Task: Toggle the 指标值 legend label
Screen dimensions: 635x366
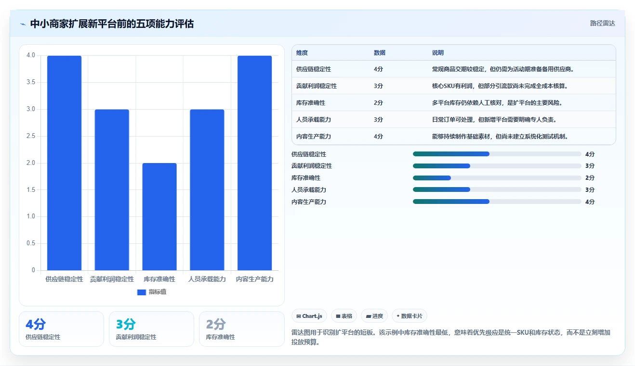Action: click(158, 292)
